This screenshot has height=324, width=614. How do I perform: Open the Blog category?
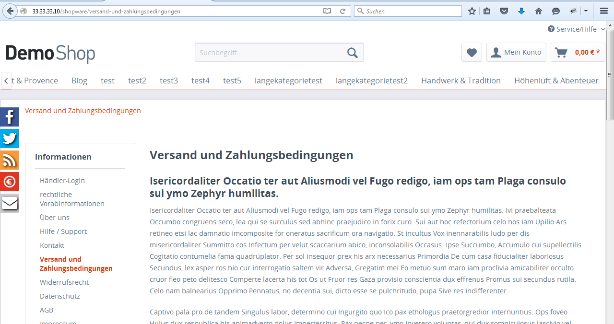tap(79, 81)
